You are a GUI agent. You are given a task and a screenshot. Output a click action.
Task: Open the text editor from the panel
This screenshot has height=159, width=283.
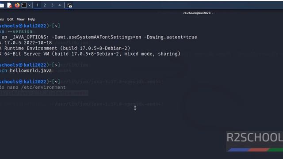9,5
